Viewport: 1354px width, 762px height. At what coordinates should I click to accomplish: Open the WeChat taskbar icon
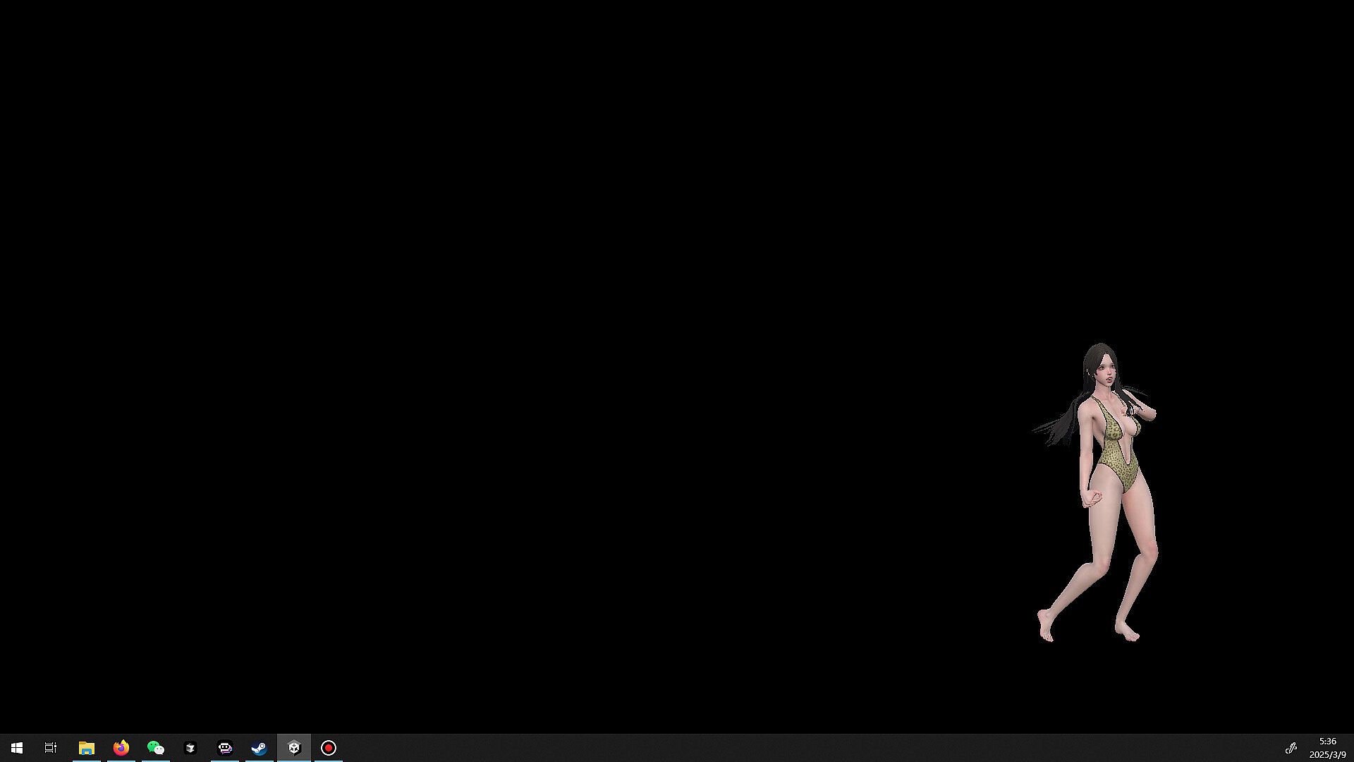pos(155,748)
